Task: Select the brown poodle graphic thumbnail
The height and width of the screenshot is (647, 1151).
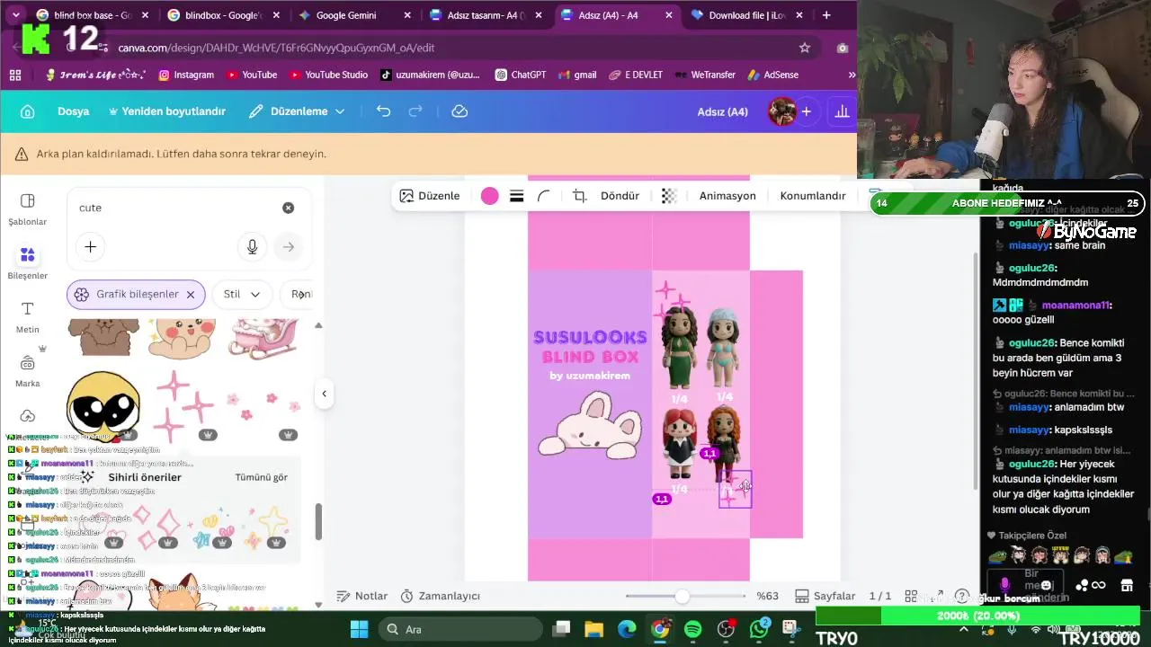Action: pos(104,336)
